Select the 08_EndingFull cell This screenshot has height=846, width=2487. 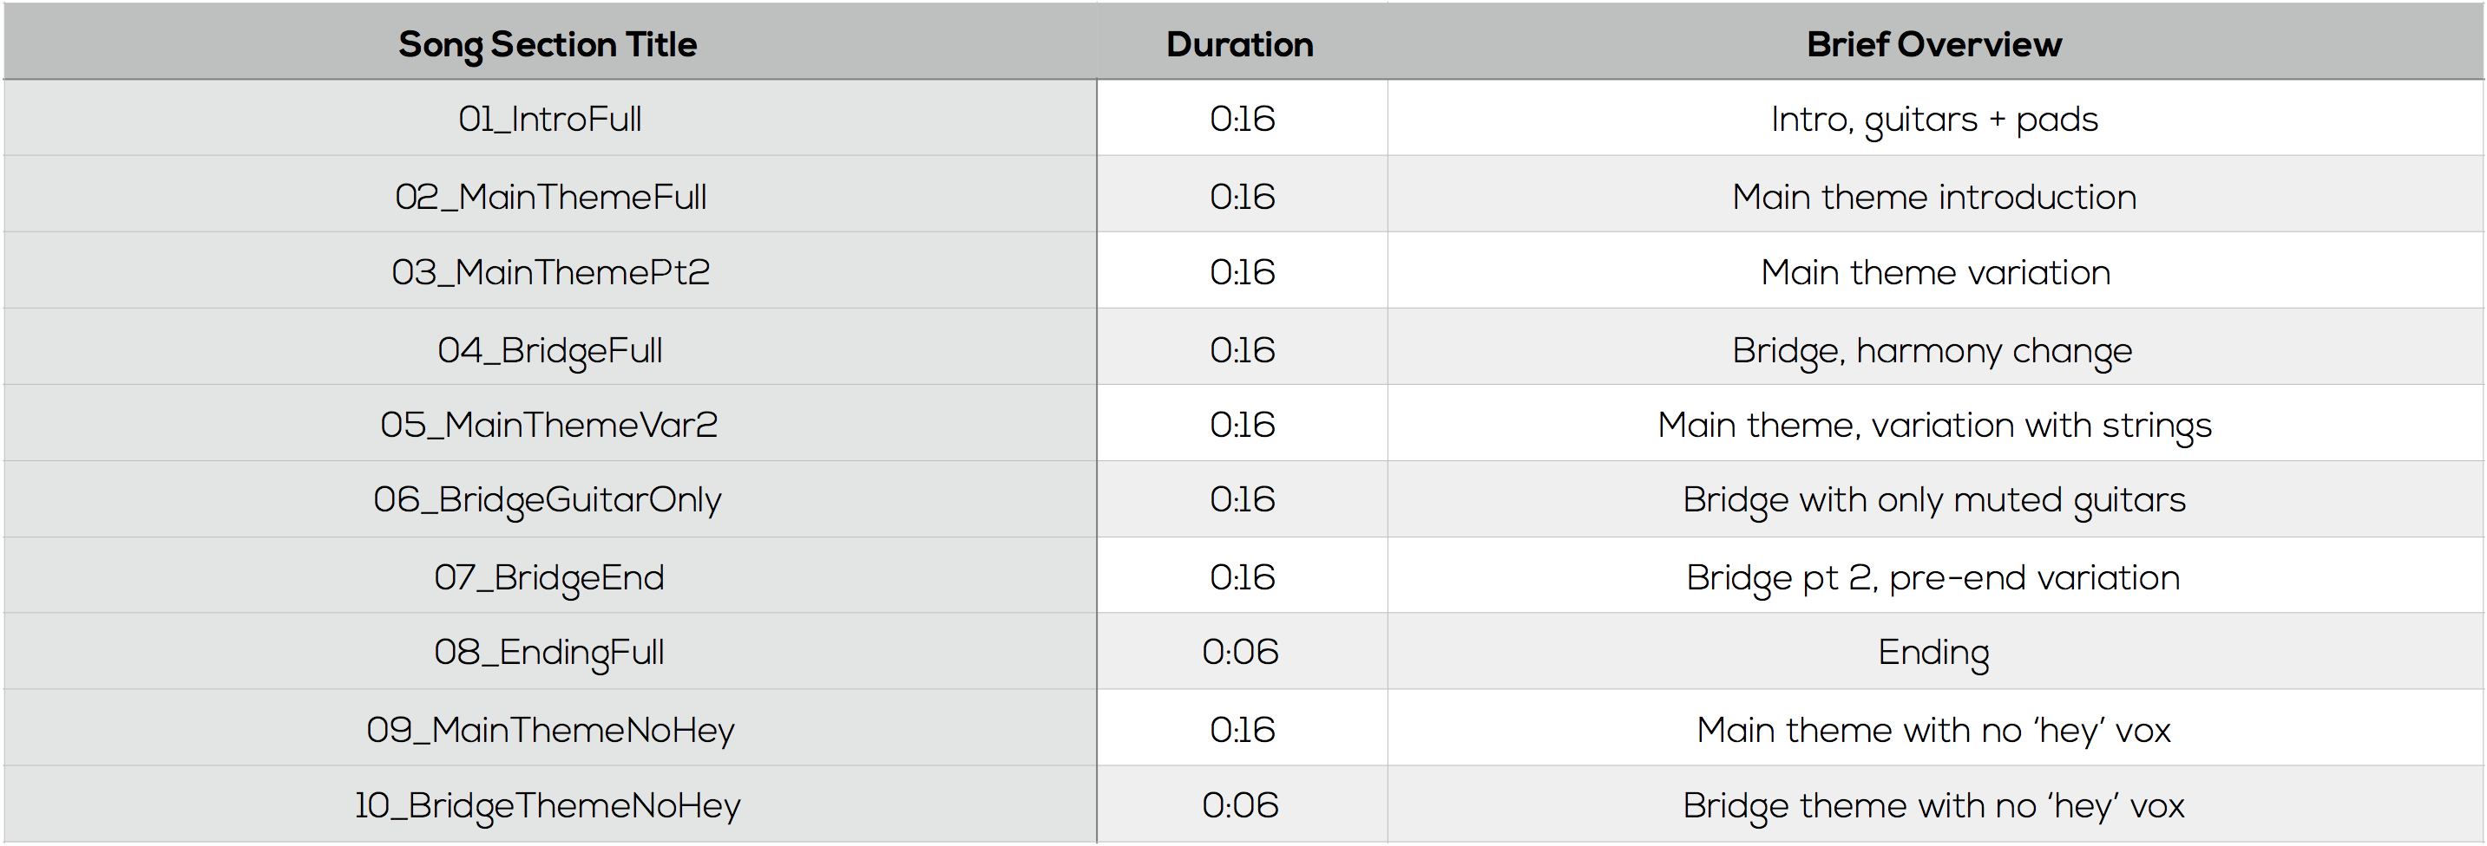(549, 652)
